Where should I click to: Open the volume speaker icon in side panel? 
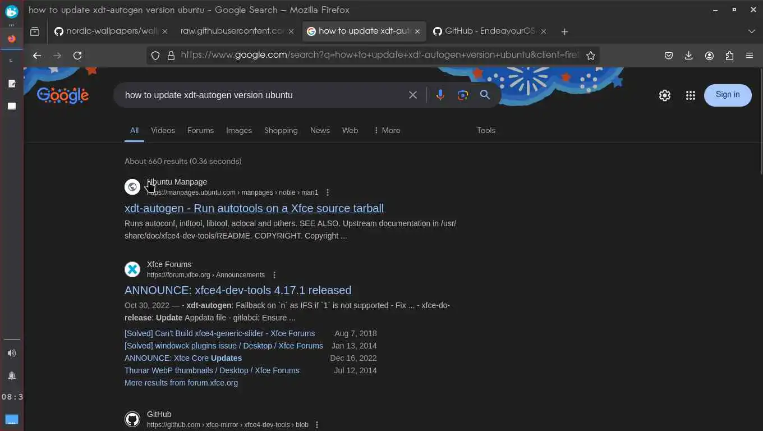[x=12, y=353]
